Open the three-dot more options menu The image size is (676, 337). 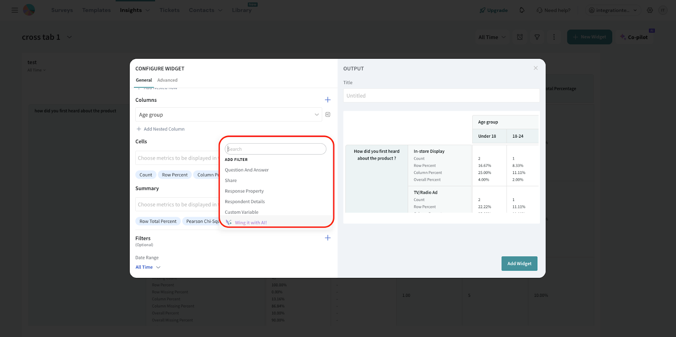tap(554, 37)
